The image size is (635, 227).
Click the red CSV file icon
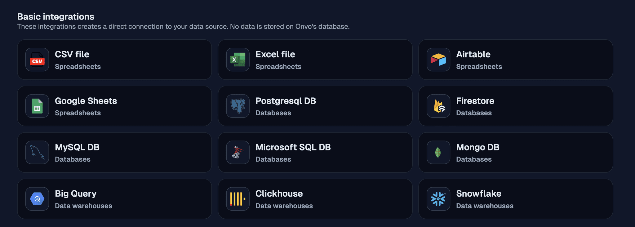[37, 60]
